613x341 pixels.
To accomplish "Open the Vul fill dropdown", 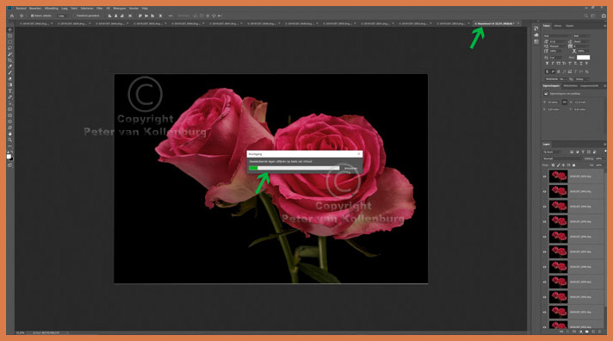I will click(x=600, y=165).
